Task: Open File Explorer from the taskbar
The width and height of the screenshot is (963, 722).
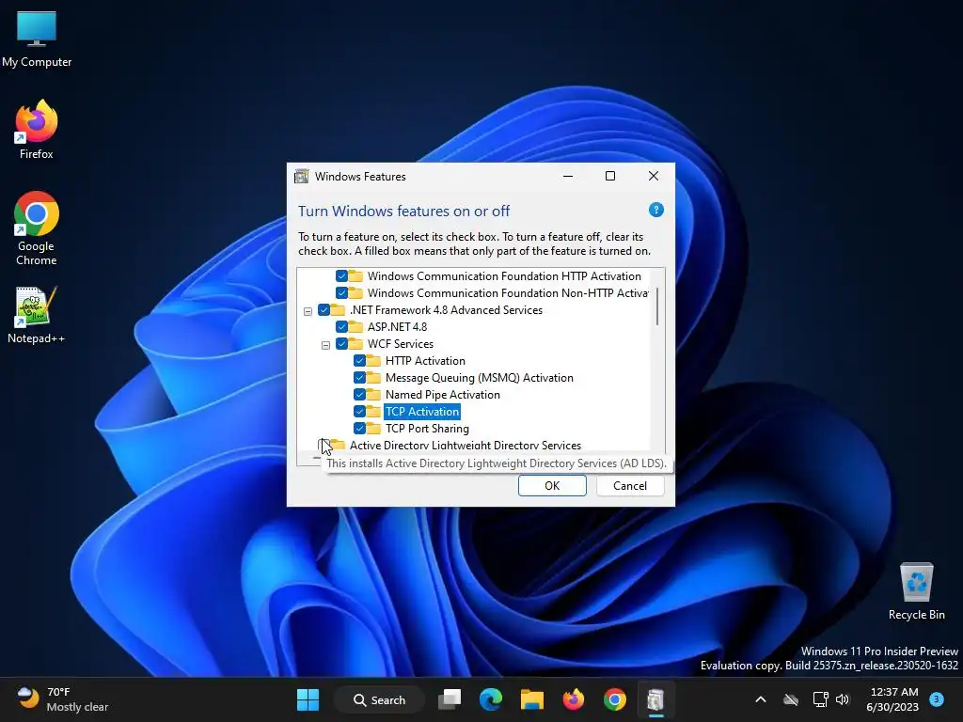Action: click(532, 699)
